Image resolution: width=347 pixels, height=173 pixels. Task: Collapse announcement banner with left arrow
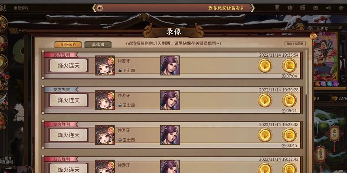[94, 8]
